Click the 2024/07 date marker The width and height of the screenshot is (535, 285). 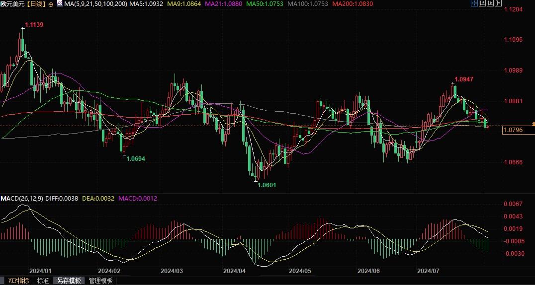click(x=429, y=271)
